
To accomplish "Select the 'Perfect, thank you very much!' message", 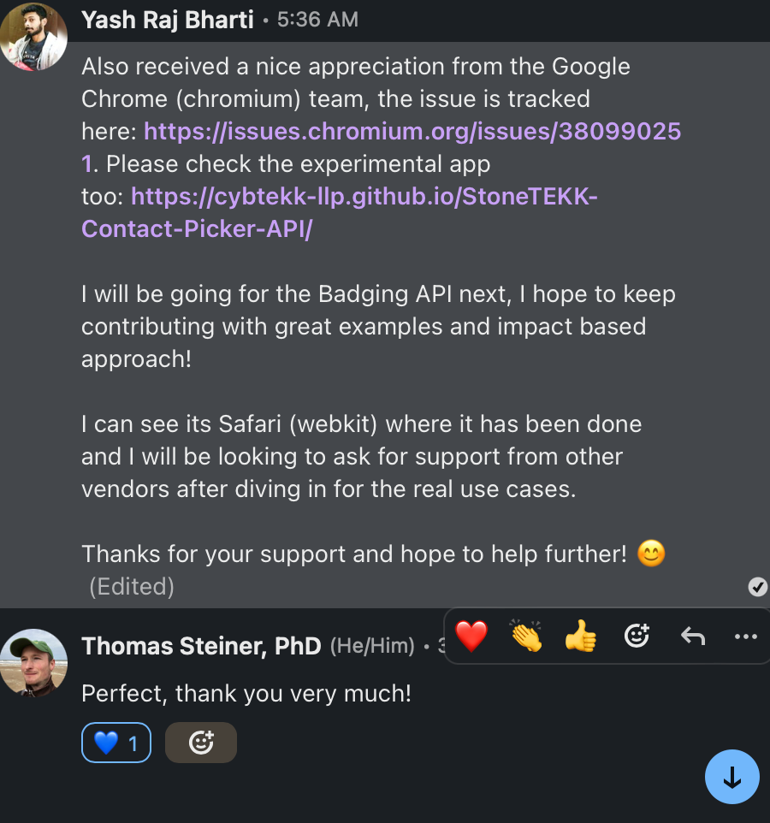I will pos(246,693).
